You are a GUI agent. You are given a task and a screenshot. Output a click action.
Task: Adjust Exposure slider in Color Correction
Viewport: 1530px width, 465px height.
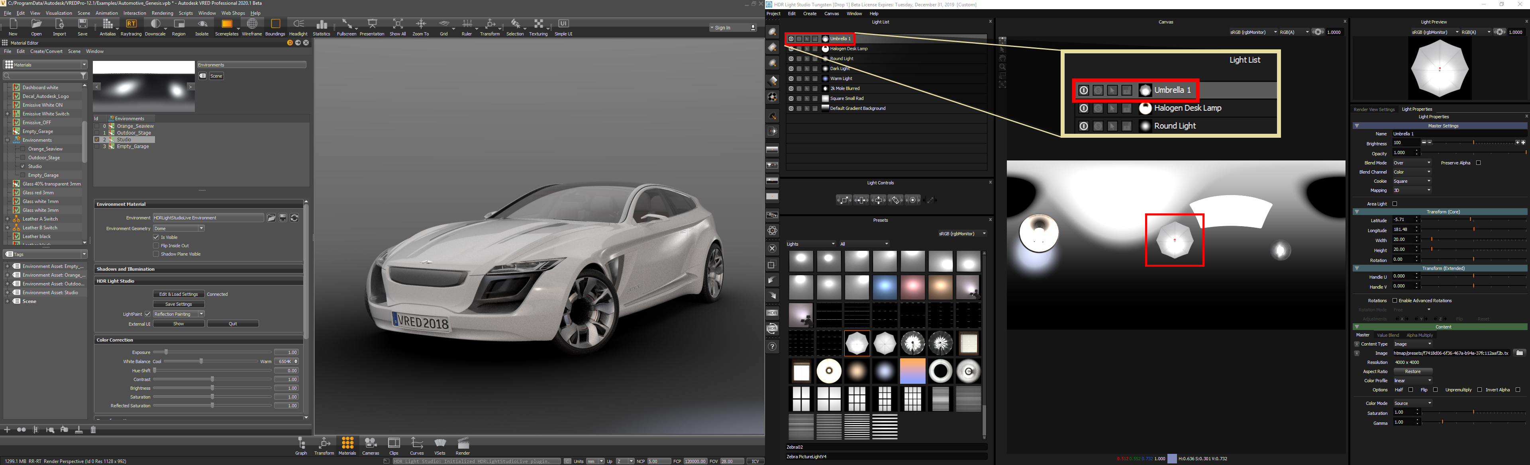point(212,352)
